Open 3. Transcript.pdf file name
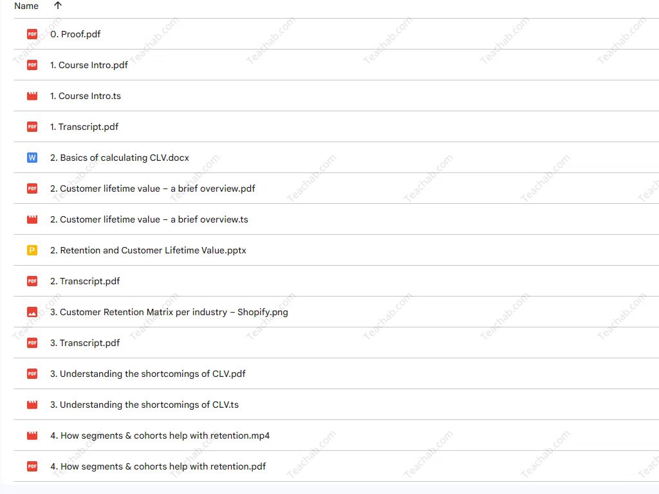 click(85, 343)
